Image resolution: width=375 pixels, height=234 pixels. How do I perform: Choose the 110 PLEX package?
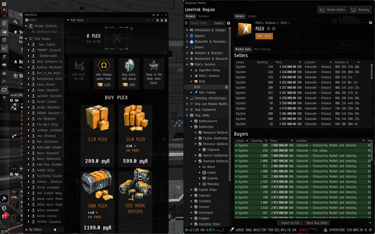point(97,136)
